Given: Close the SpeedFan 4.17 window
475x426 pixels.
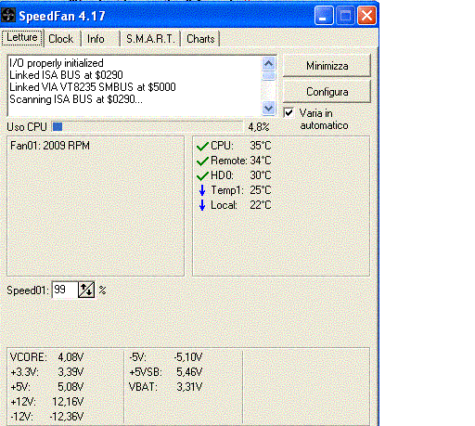Looking at the screenshot, I should click(x=366, y=15).
